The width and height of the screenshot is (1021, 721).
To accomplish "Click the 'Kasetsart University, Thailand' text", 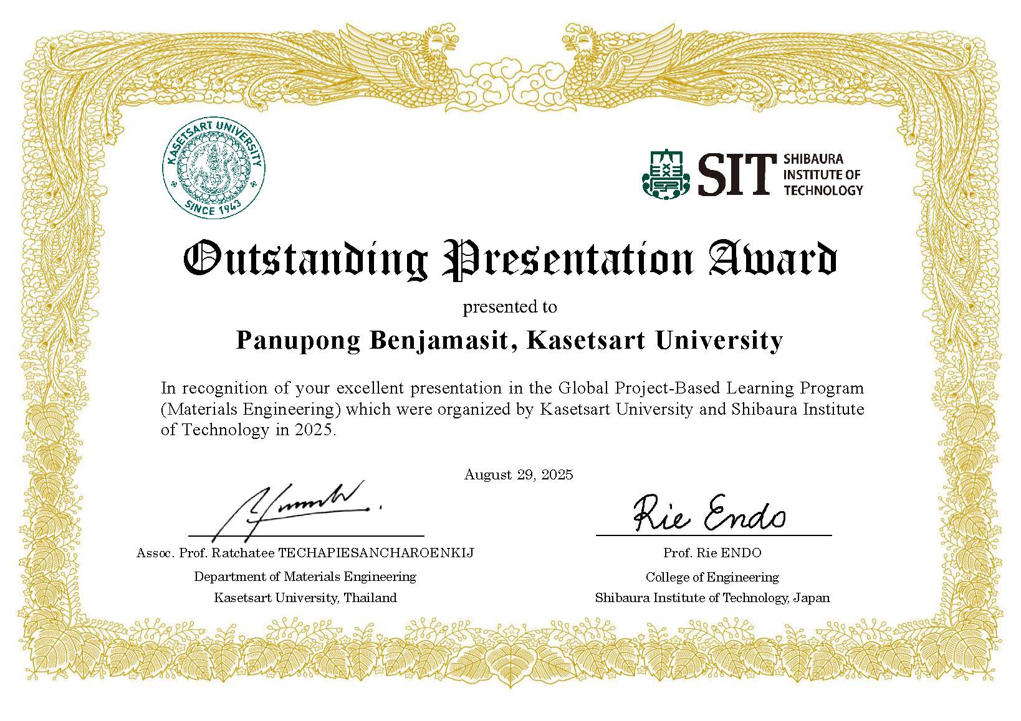I will pos(305,598).
